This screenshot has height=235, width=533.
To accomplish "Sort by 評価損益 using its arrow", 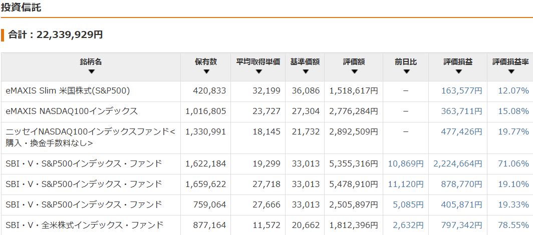I will click(458, 71).
